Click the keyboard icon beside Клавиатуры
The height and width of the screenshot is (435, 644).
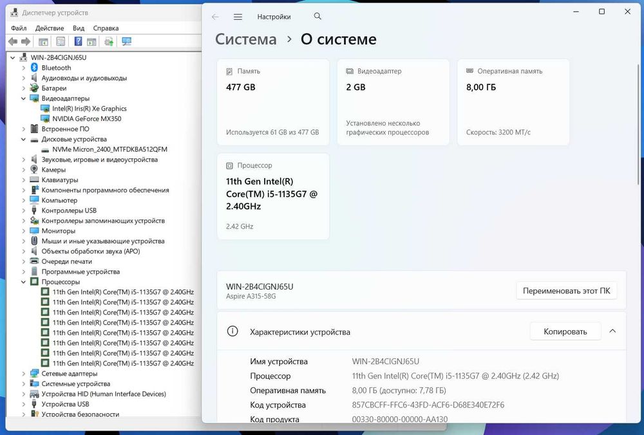tap(35, 180)
